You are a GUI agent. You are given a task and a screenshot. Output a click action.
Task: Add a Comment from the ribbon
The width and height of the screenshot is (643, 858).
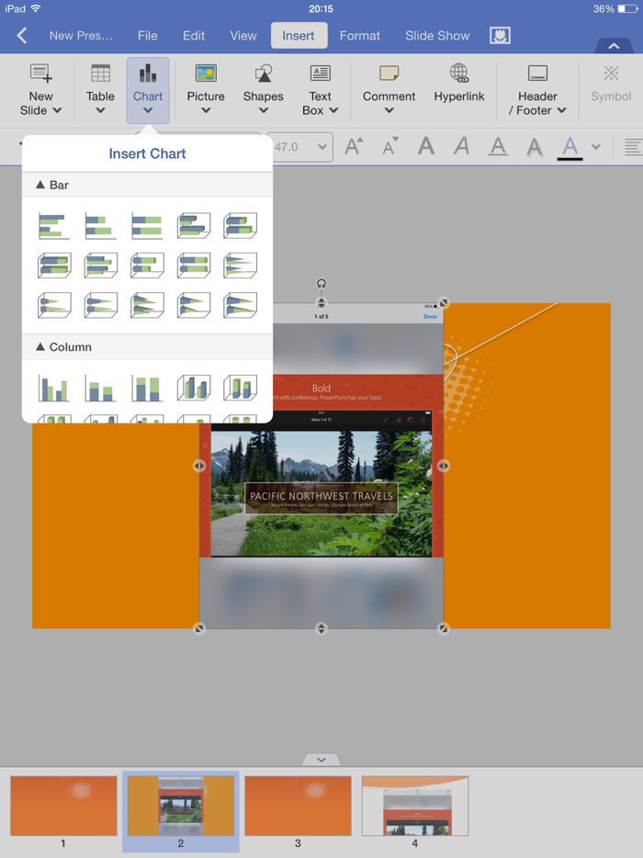(x=389, y=90)
